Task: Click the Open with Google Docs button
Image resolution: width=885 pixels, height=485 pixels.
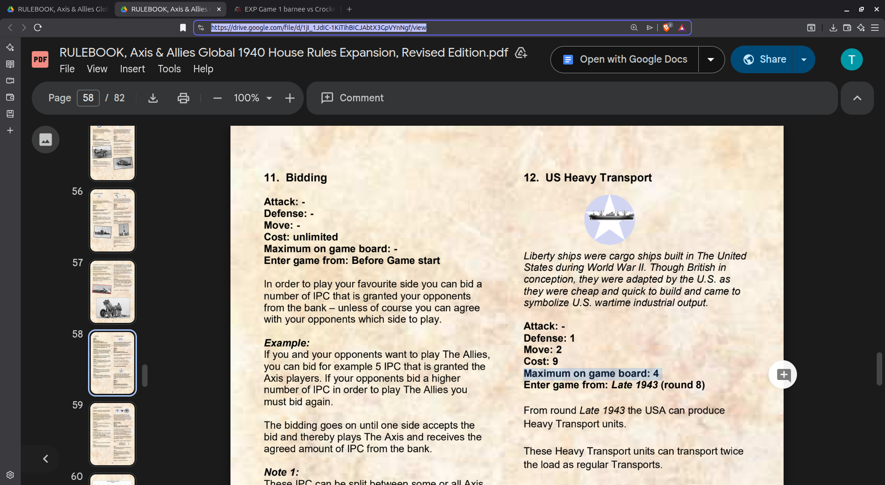Action: click(625, 59)
